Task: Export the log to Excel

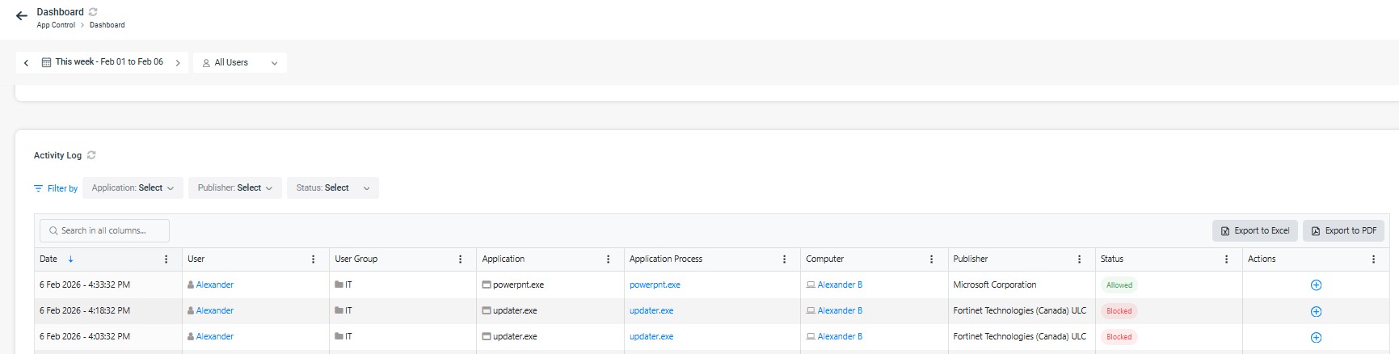Action: [x=1254, y=231]
